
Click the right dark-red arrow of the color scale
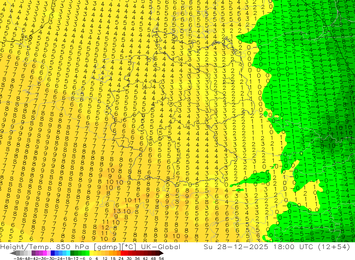(161, 253)
